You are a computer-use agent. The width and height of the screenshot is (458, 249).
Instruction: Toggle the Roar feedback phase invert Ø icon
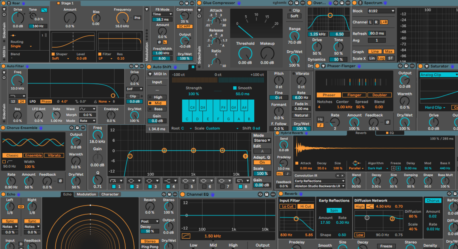click(x=160, y=42)
